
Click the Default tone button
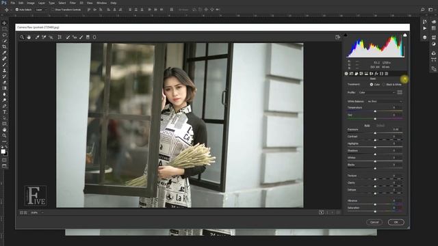(381, 126)
